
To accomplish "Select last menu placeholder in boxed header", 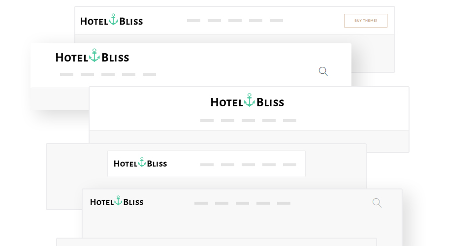I will click(289, 165).
